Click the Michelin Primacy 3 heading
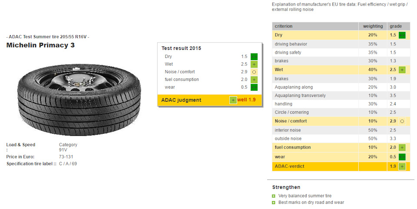417x209 pixels. coord(40,45)
